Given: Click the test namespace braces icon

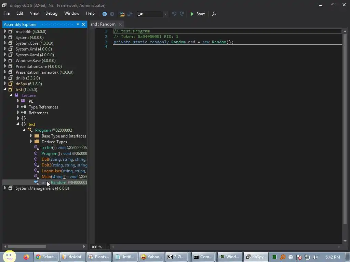Looking at the screenshot, I should click(24, 124).
